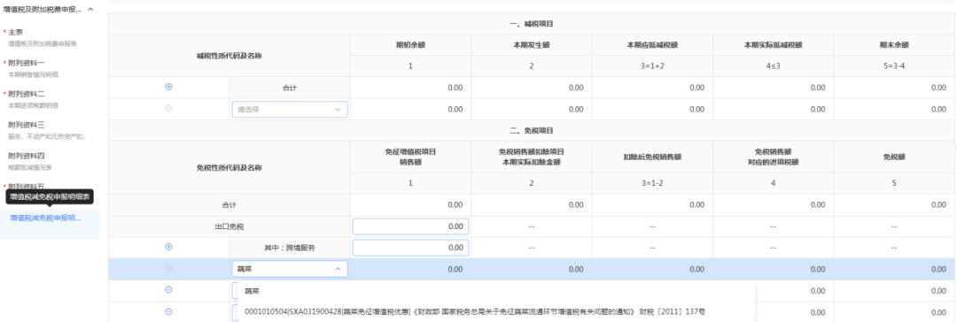
Task: Click the 减税性质代码及名称 header cell
Action: pos(229,56)
